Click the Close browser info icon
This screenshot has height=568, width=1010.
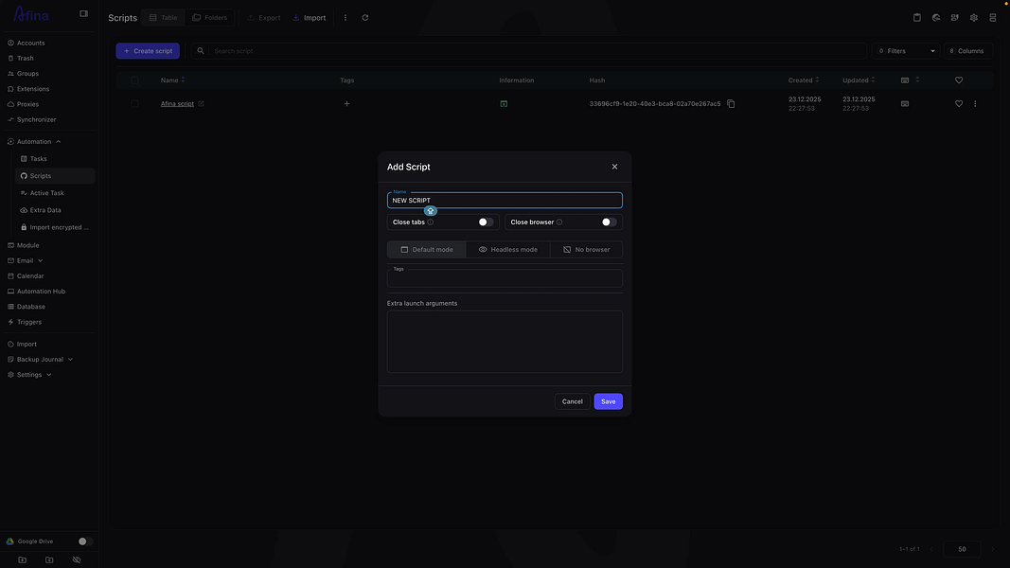tap(559, 222)
